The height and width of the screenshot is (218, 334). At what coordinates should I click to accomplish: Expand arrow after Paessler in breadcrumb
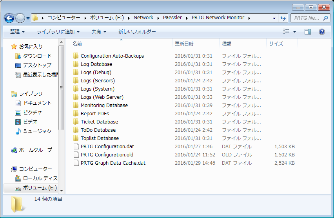tap(187, 18)
